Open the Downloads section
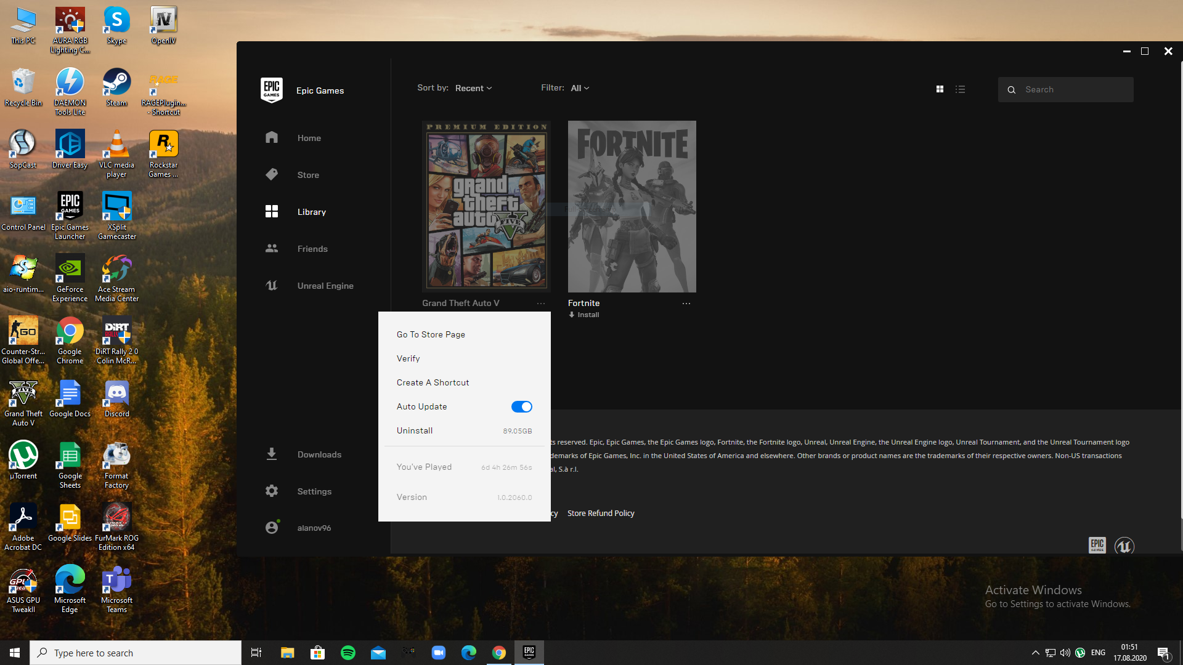1183x665 pixels. (x=319, y=454)
